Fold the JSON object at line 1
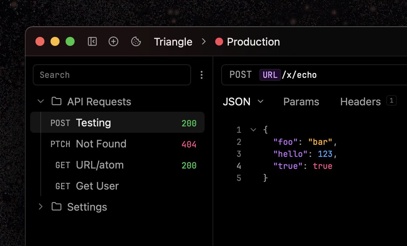This screenshot has height=246, width=407. [x=253, y=130]
